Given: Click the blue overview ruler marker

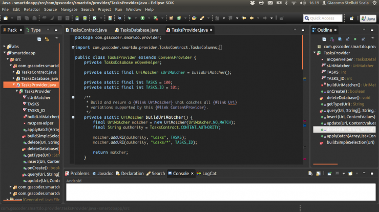Looking at the screenshot, I should click(305, 125).
